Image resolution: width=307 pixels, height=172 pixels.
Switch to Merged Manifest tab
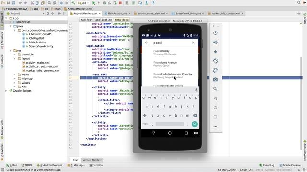tap(92, 160)
